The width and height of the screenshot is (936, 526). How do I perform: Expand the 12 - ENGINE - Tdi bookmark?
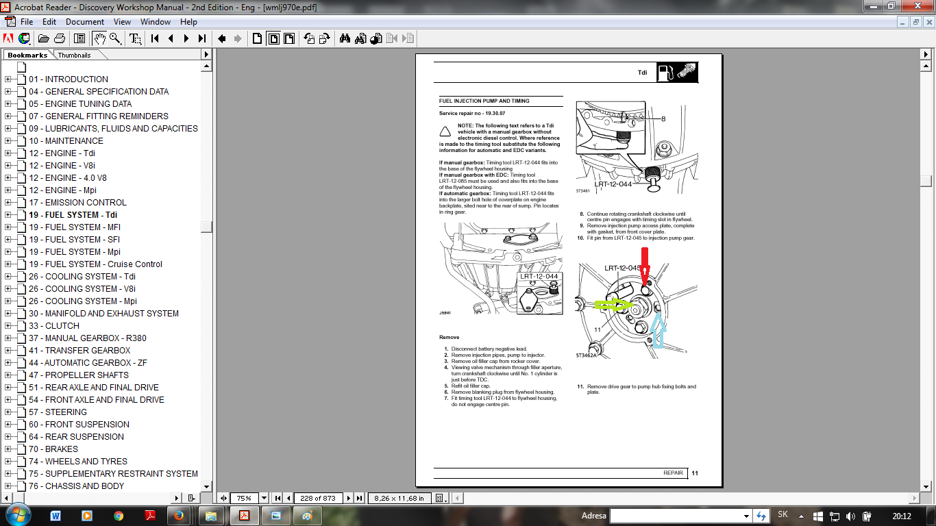click(x=8, y=153)
